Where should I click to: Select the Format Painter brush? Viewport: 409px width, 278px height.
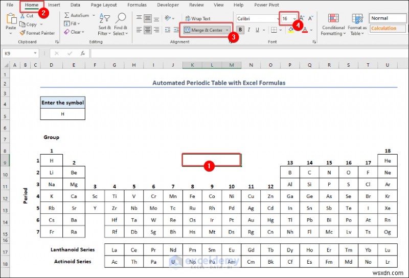click(22, 33)
